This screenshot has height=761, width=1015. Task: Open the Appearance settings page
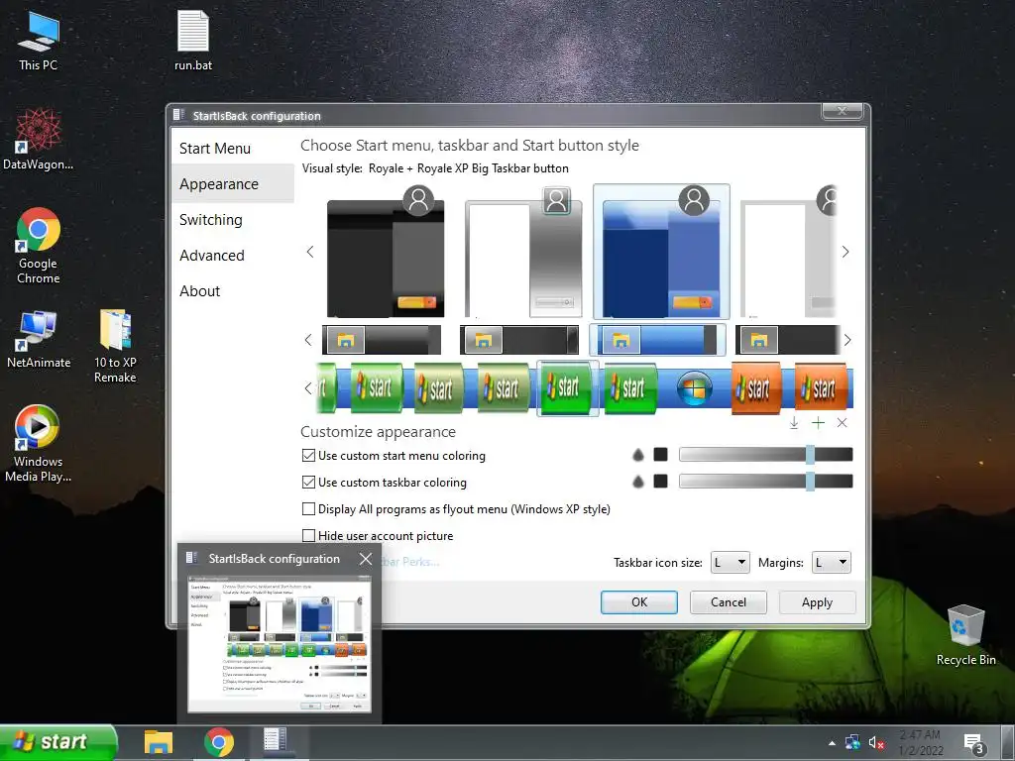232,183
